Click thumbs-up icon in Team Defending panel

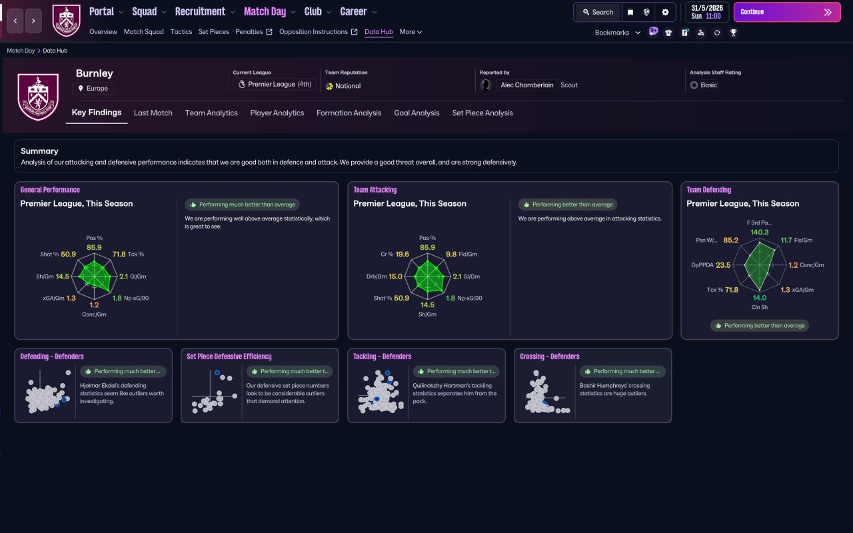[718, 326]
